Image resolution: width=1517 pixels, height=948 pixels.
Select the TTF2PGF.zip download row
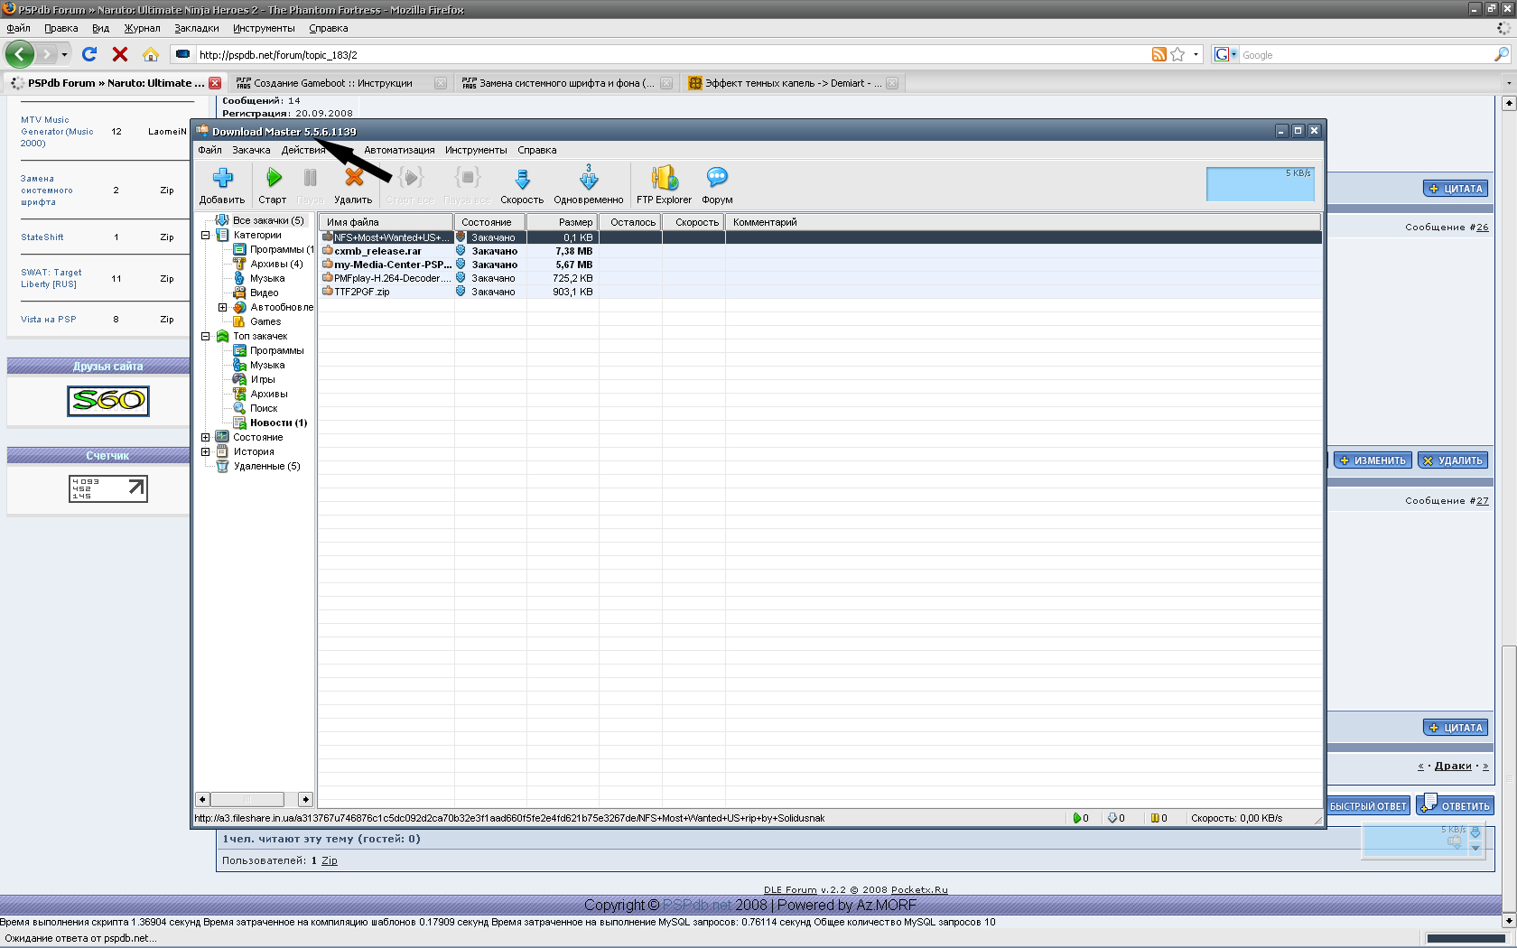click(820, 292)
